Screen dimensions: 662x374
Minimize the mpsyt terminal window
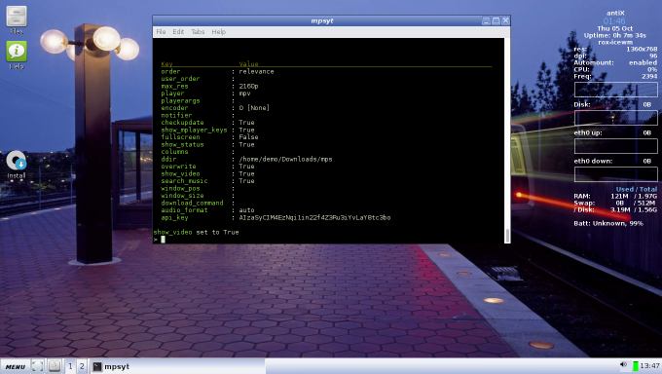click(486, 20)
